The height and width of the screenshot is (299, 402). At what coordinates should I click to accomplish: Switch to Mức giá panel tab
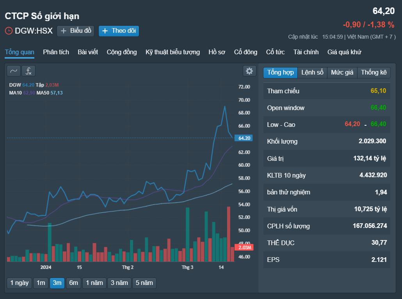point(342,73)
